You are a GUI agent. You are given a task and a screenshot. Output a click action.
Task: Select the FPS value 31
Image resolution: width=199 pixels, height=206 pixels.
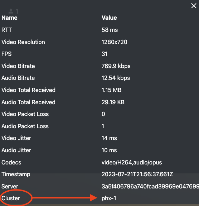[x=105, y=54]
